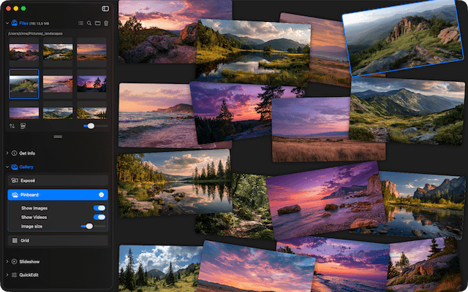Screen dimensions: 468x292
Task: Expand the Get Info section
Action: (7, 153)
